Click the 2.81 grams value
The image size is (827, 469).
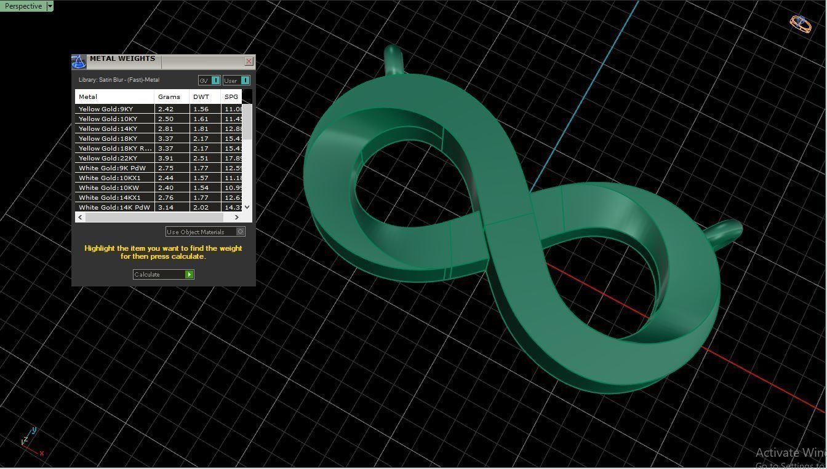[166, 128]
